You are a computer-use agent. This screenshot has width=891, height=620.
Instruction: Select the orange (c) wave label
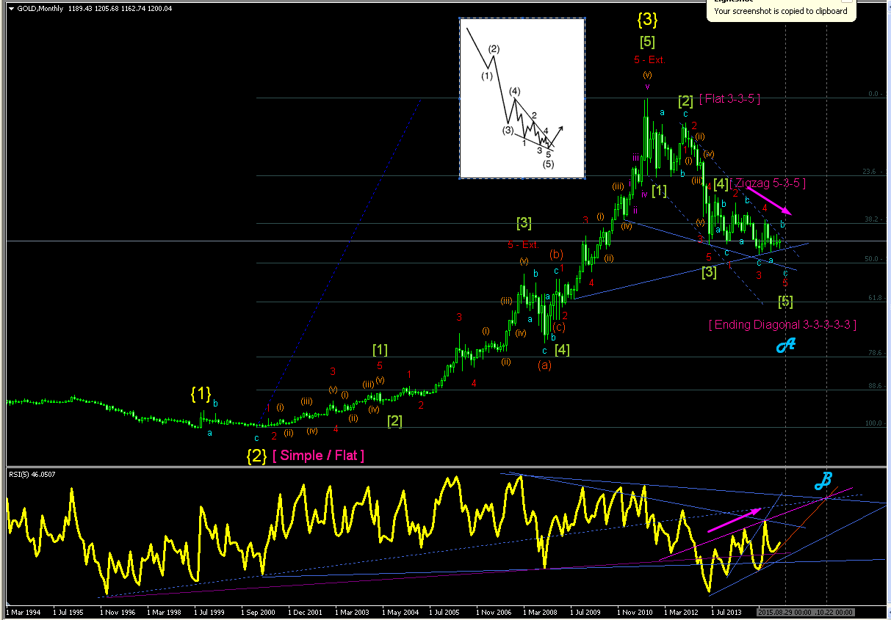tap(559, 327)
